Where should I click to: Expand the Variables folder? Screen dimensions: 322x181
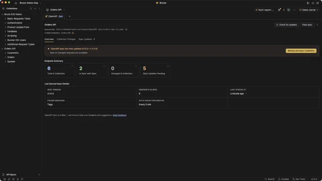pos(5,32)
